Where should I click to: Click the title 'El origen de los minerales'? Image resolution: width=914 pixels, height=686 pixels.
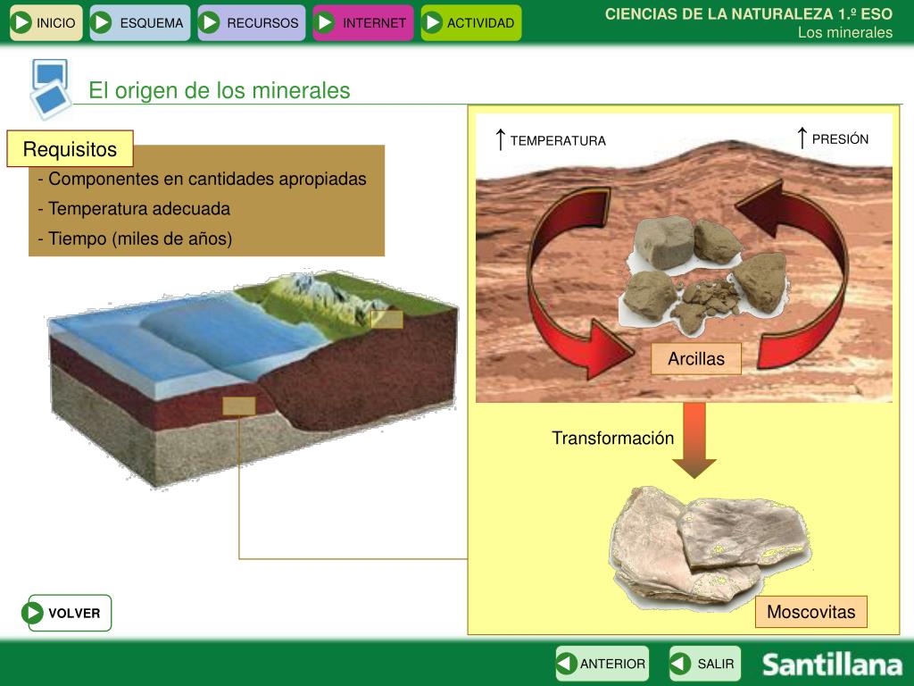220,90
